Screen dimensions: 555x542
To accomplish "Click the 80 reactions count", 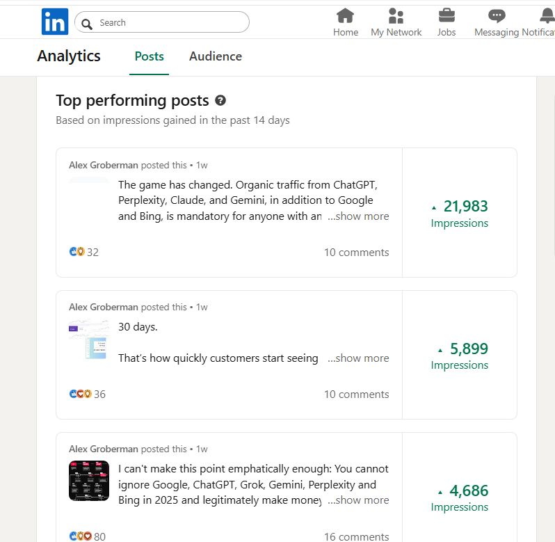I will [x=100, y=536].
